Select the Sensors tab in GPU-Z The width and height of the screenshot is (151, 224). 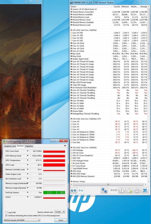tap(20, 146)
